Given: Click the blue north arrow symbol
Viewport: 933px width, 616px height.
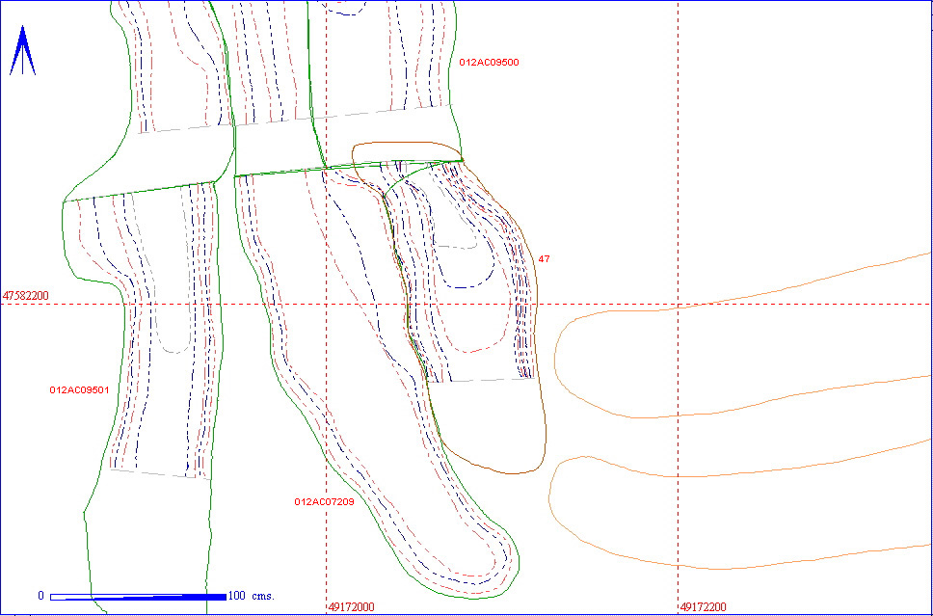Looking at the screenshot, I should pos(22,50).
